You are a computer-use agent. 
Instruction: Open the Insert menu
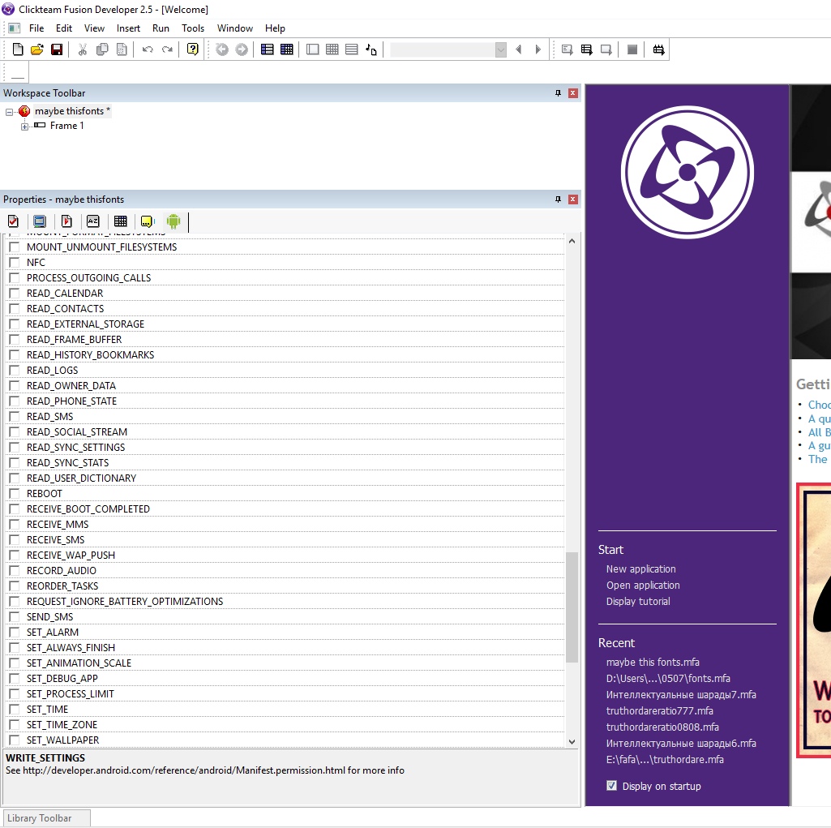tap(128, 28)
